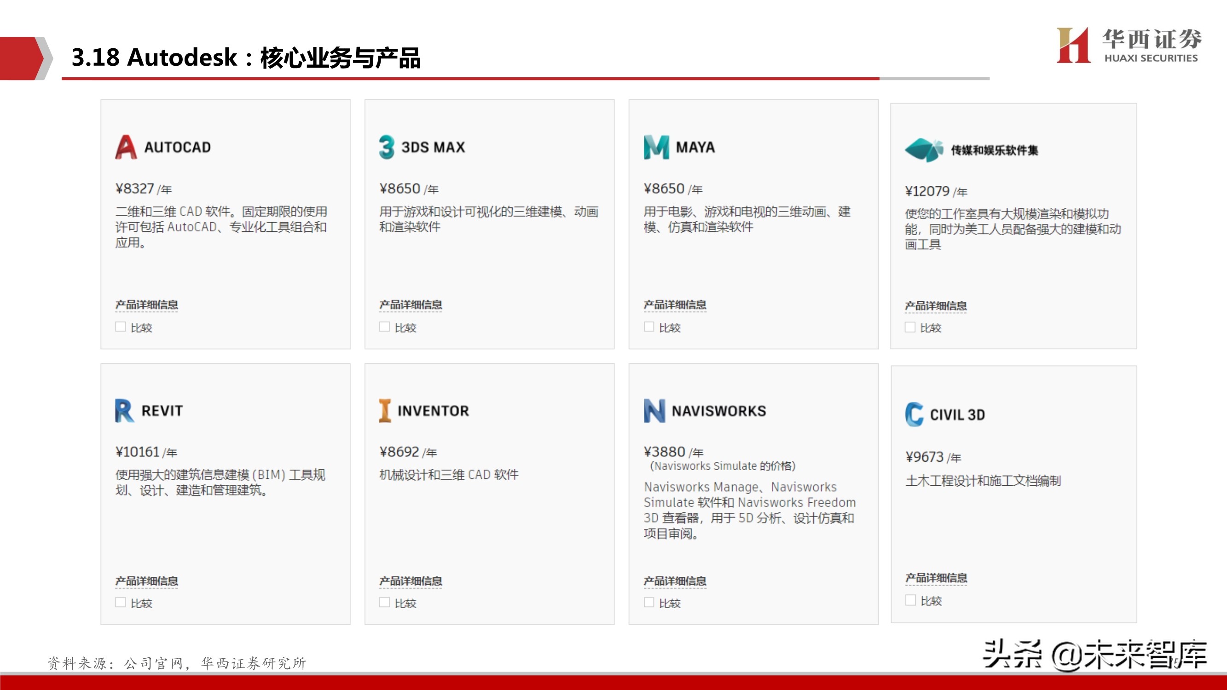Click the ¥8327 /年 AutoCAD price
The width and height of the screenshot is (1227, 690).
(x=144, y=189)
